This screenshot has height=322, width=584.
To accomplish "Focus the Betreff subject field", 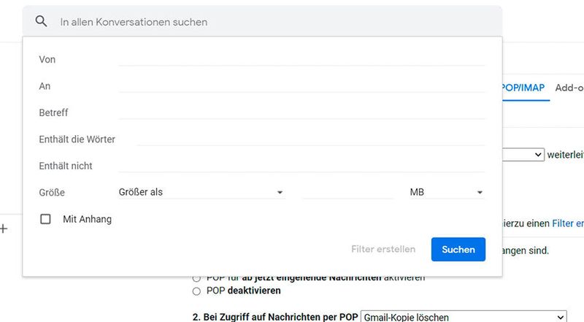I will [x=301, y=112].
